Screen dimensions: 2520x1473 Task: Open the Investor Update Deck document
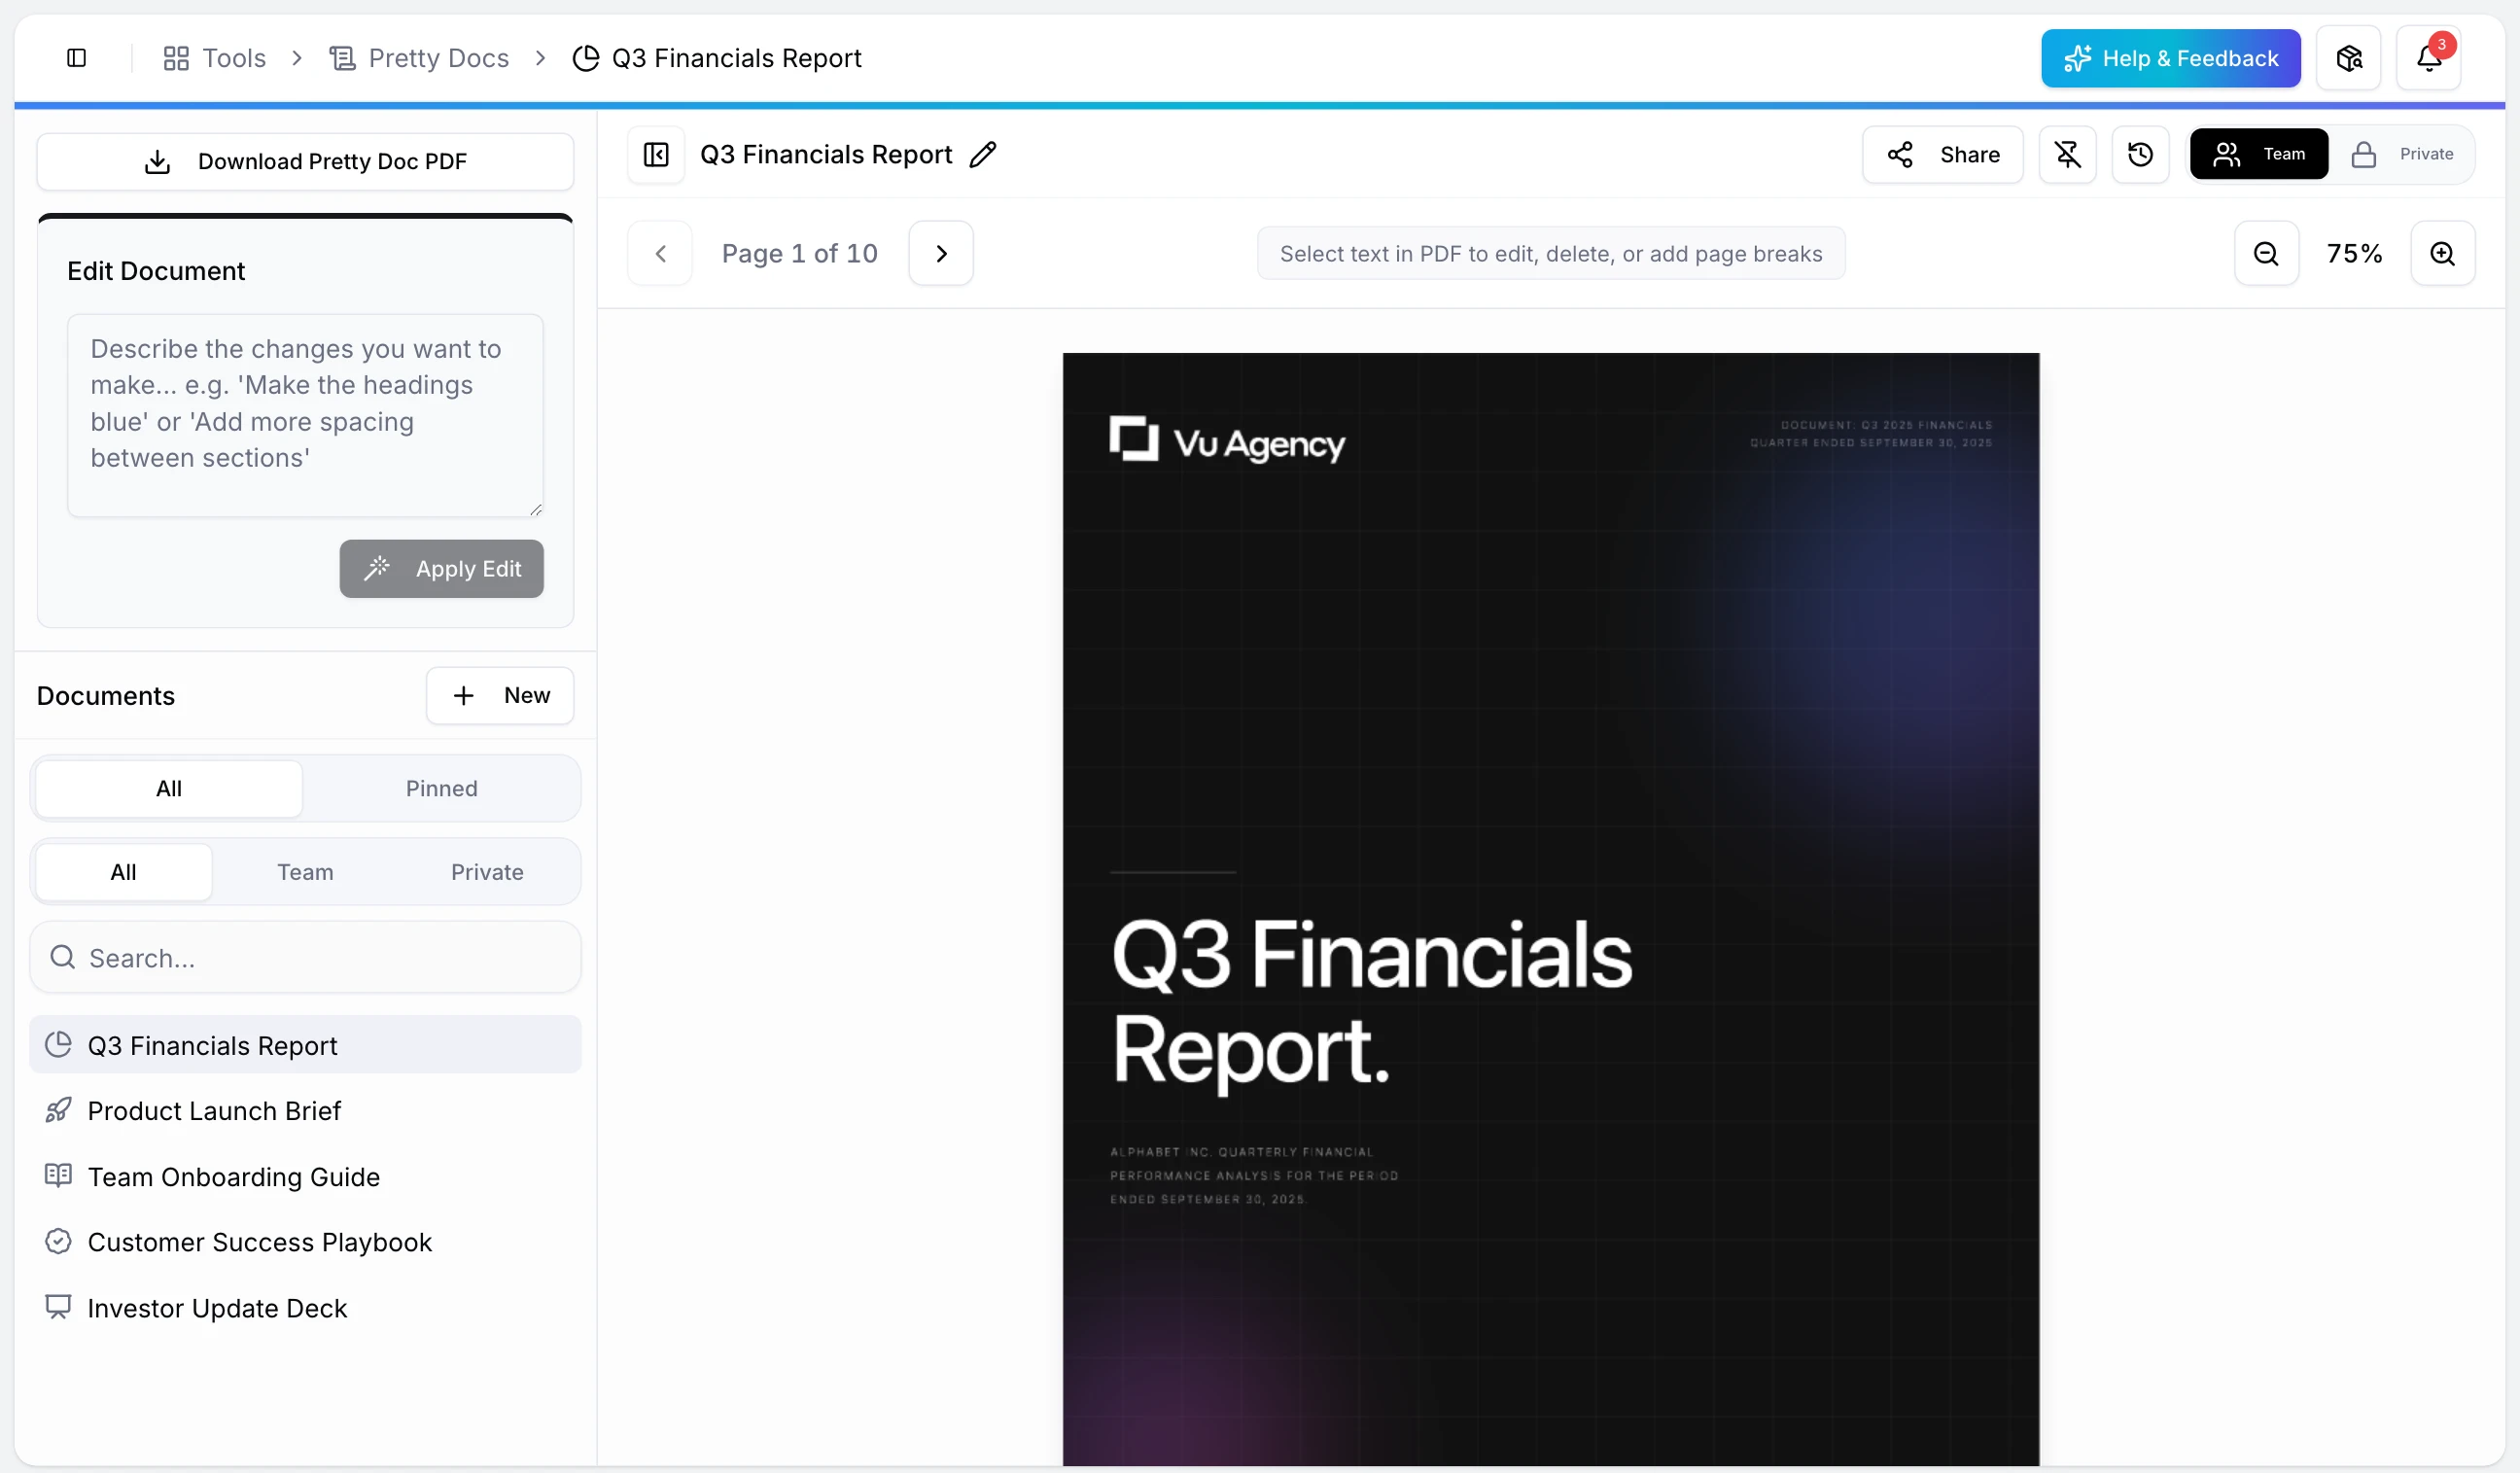[x=305, y=1307]
